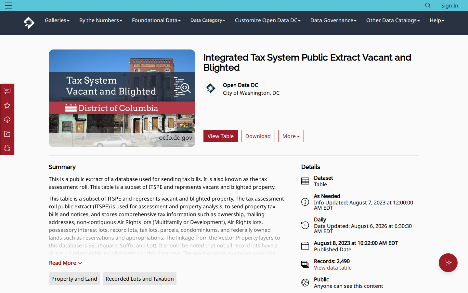Click the Dataset table icon in Details

(305, 181)
